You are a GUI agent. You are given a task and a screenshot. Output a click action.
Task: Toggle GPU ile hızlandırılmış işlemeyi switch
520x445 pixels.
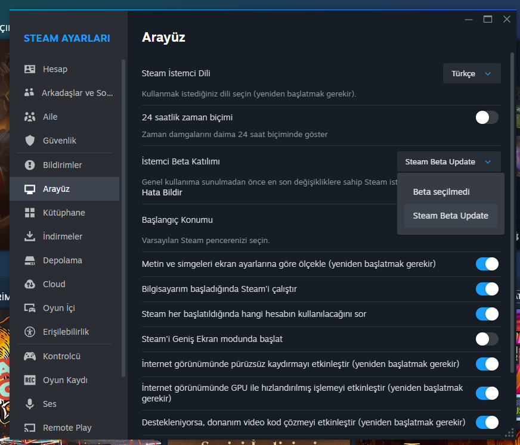(487, 393)
